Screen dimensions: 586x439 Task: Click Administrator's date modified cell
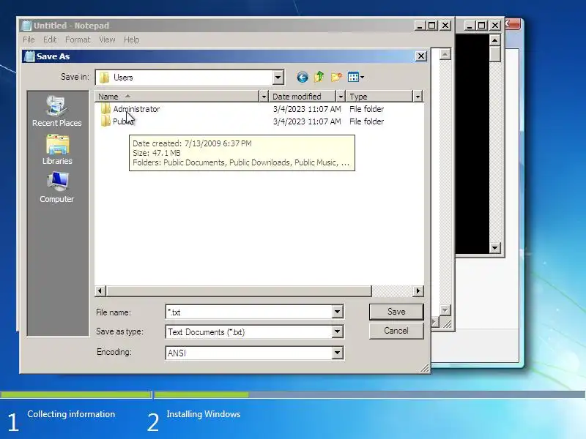tap(307, 109)
